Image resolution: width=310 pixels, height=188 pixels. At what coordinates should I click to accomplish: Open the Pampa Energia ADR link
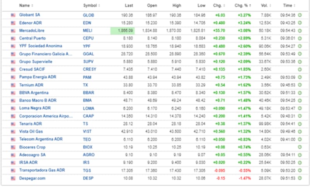click(x=38, y=77)
